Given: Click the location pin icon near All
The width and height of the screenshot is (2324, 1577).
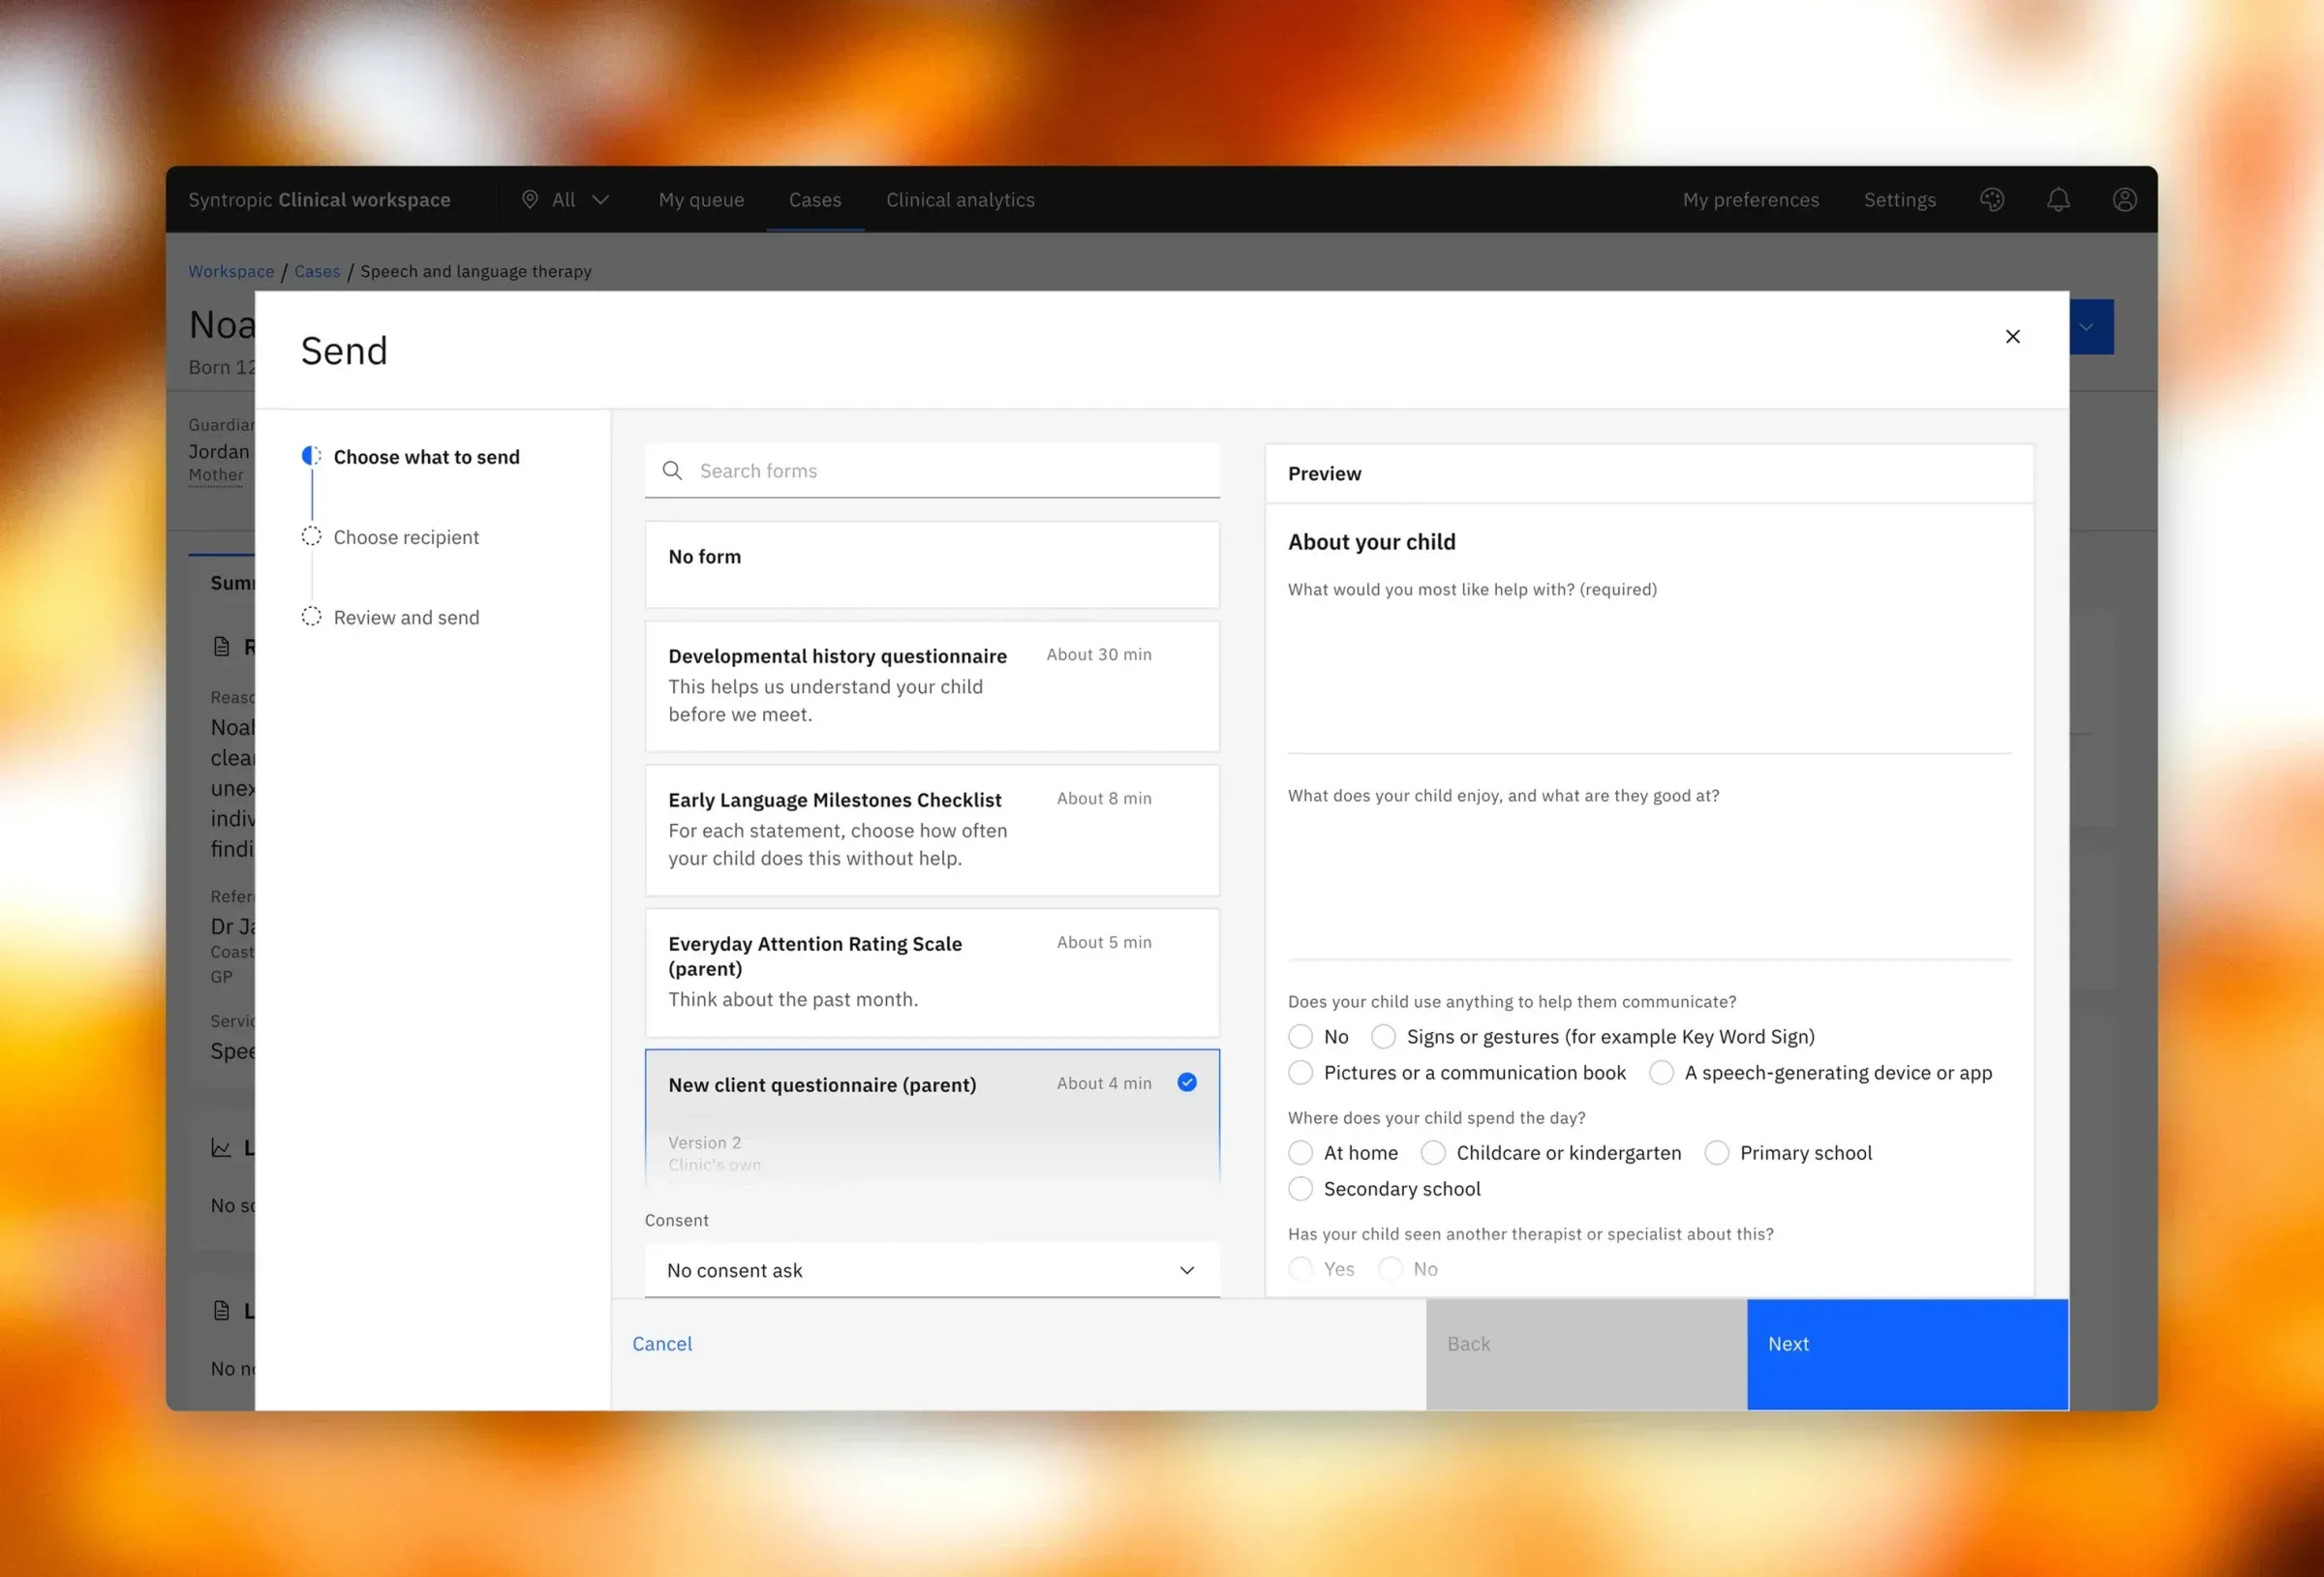Looking at the screenshot, I should [530, 199].
